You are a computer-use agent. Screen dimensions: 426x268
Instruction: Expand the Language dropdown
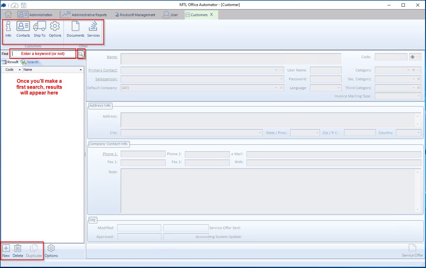tap(339, 88)
